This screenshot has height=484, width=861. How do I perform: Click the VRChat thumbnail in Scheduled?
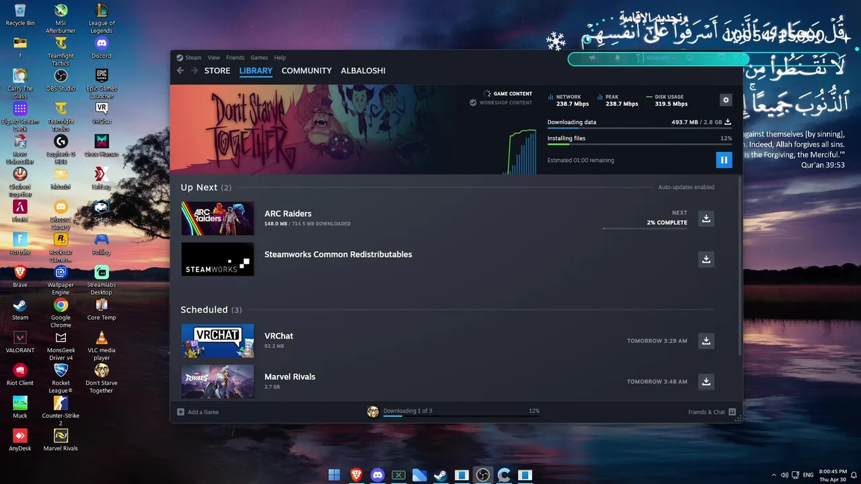pyautogui.click(x=217, y=341)
